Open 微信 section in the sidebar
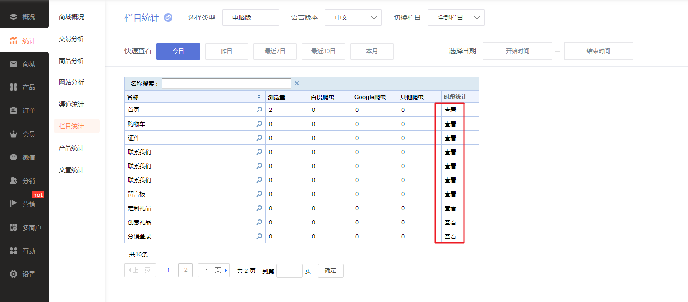688x302 pixels. click(x=24, y=158)
